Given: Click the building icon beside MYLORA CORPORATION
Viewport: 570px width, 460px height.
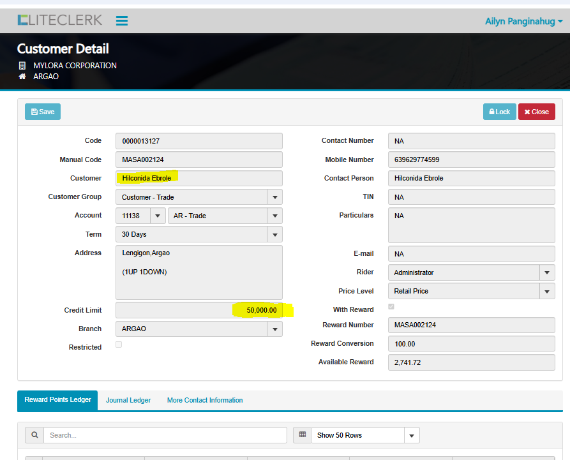Looking at the screenshot, I should (22, 66).
